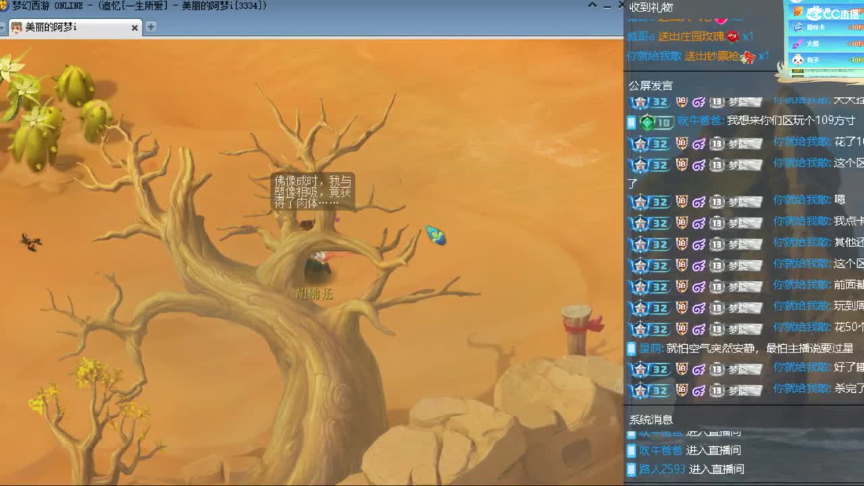Click the 13 medal in the 花了1 row
Image resolution: width=864 pixels, height=486 pixels.
(717, 143)
